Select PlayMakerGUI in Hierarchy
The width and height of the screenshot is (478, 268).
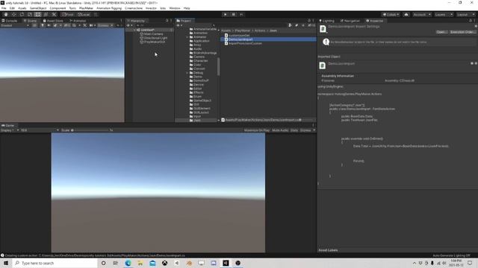[x=155, y=42]
